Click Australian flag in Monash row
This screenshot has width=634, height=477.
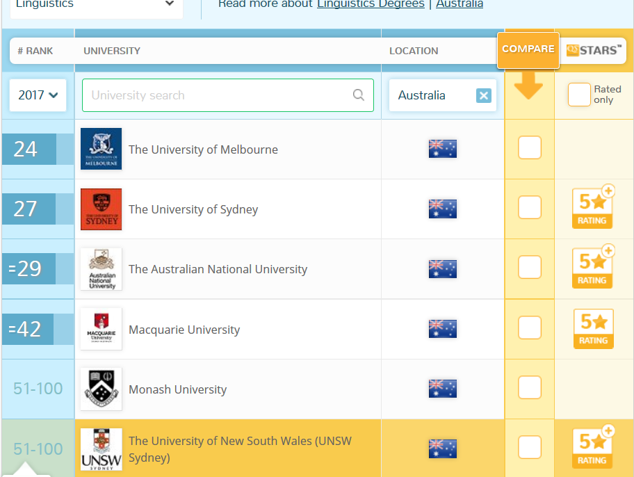[443, 389]
